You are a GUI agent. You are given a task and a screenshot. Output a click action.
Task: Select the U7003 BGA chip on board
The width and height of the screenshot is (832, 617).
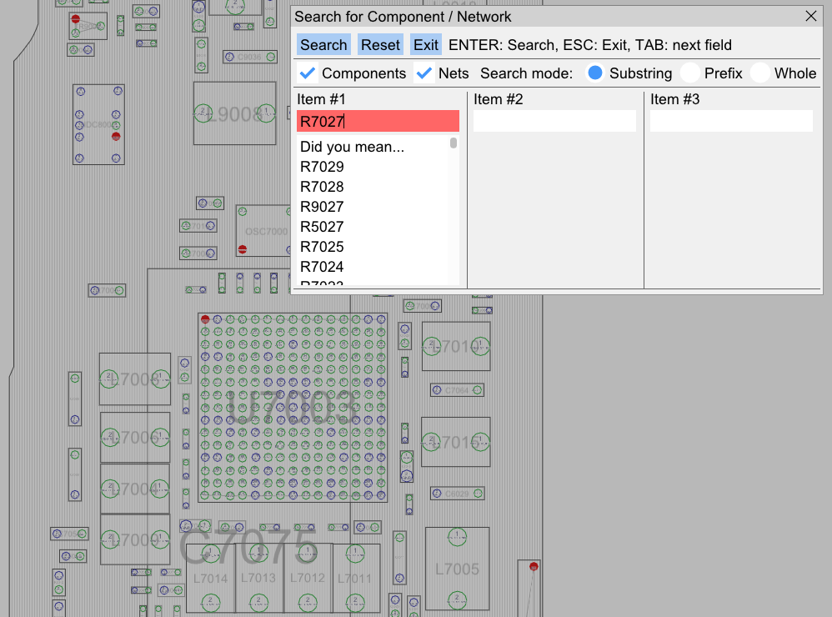pyautogui.click(x=293, y=408)
